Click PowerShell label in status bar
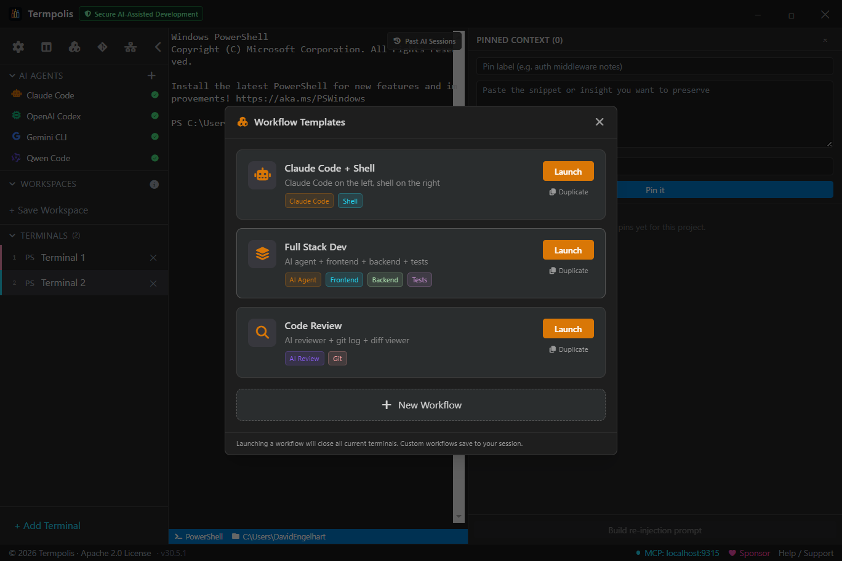This screenshot has width=842, height=561. (199, 536)
